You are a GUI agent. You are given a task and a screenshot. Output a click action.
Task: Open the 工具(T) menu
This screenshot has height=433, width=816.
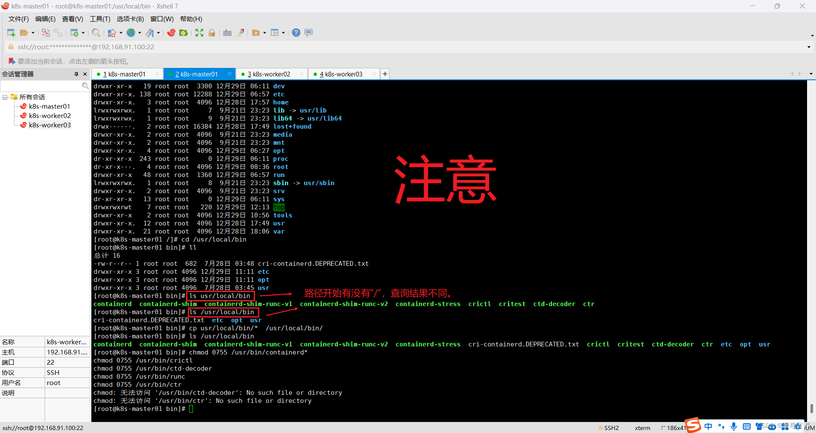[x=100, y=19]
